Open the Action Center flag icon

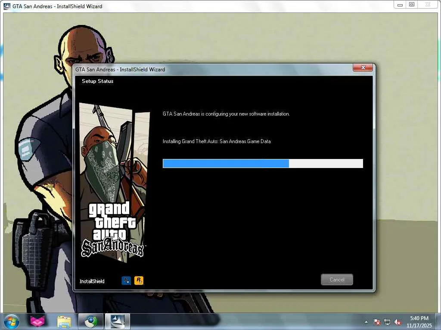click(377, 322)
